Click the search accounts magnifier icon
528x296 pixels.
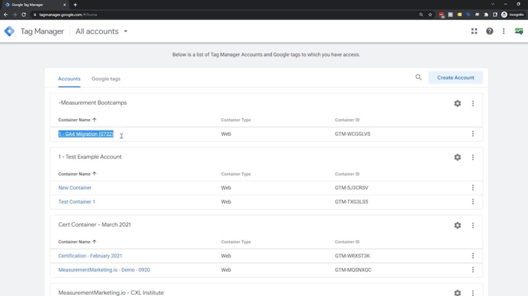click(x=418, y=77)
